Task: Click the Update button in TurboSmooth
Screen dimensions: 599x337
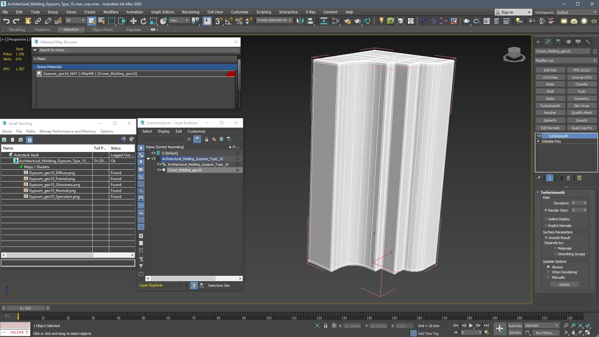Action: coord(564,285)
